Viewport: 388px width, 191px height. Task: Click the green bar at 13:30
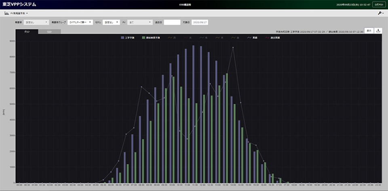click(227, 128)
